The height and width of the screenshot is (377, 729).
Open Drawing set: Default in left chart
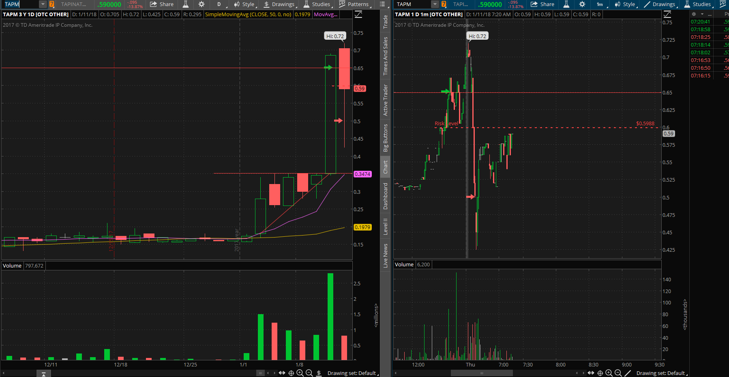pos(353,373)
